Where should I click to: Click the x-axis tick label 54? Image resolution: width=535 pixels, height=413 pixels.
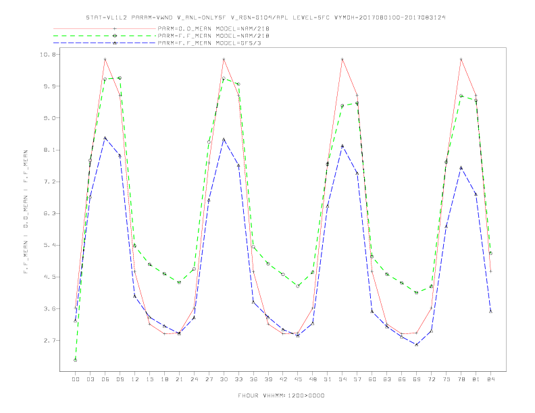342,379
